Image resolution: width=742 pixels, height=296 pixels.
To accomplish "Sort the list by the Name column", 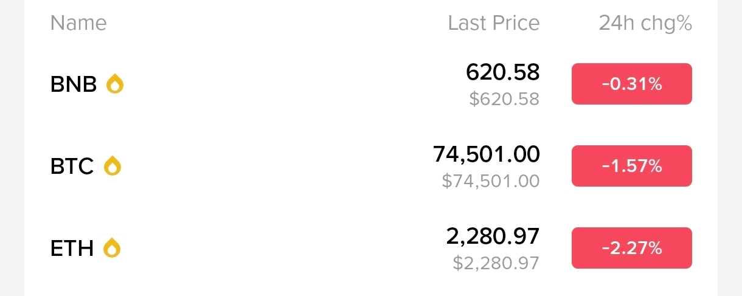I will (78, 23).
